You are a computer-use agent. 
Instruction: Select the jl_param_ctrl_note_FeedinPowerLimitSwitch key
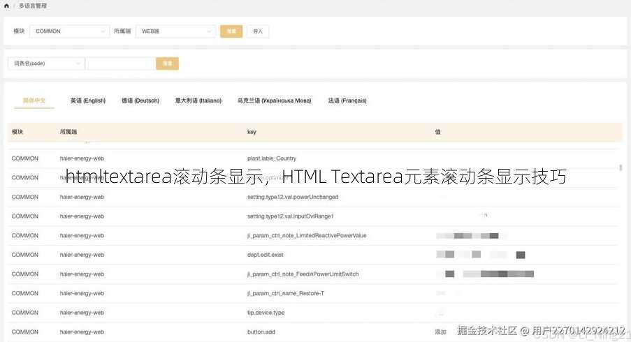coord(303,274)
